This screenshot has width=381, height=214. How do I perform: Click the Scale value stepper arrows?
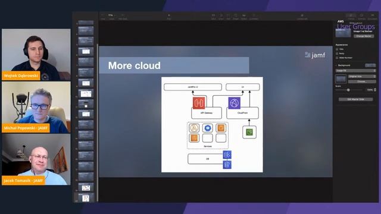(x=375, y=90)
